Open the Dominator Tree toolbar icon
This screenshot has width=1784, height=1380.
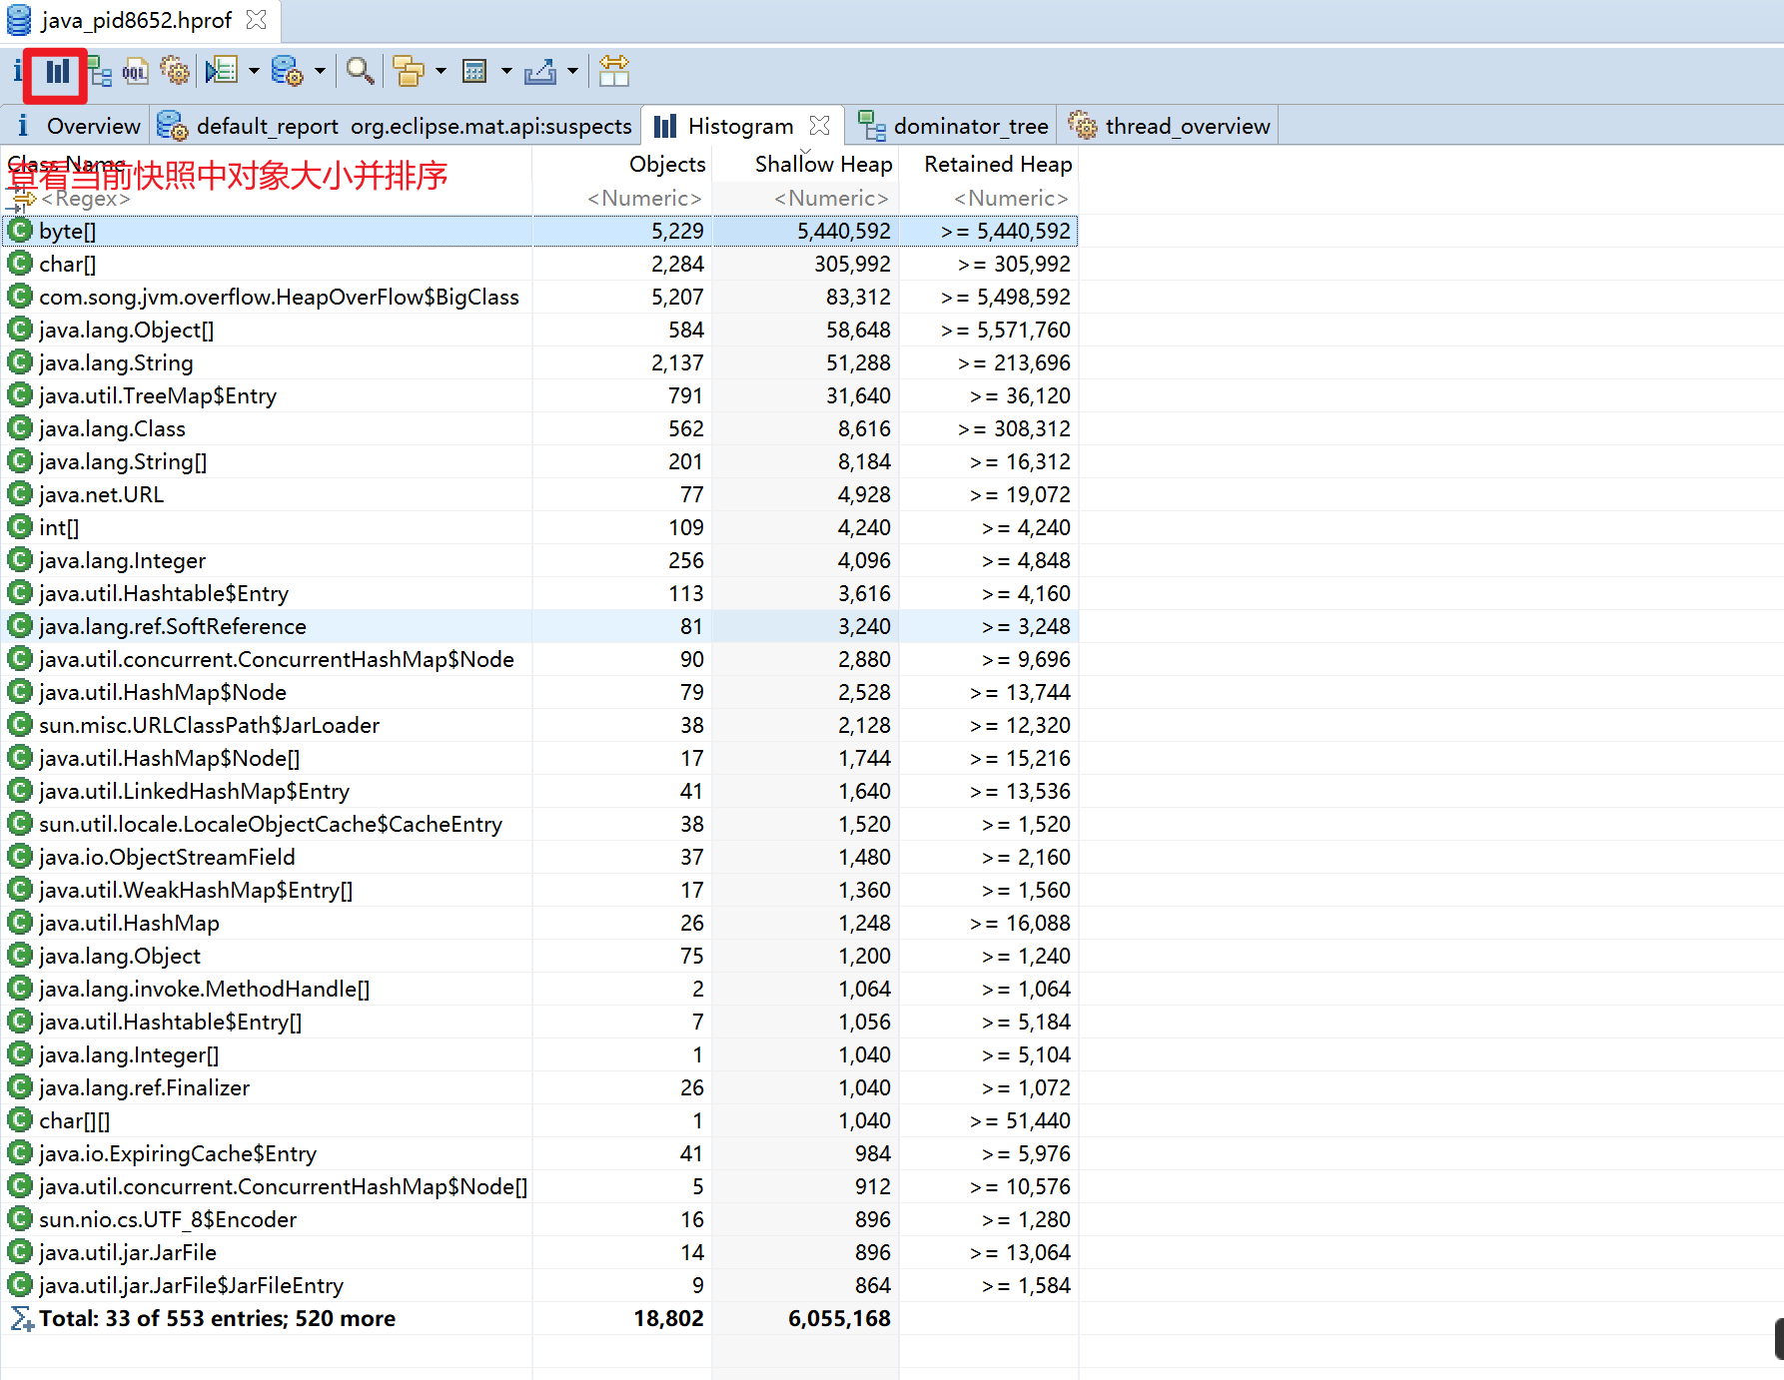pyautogui.click(x=99, y=72)
